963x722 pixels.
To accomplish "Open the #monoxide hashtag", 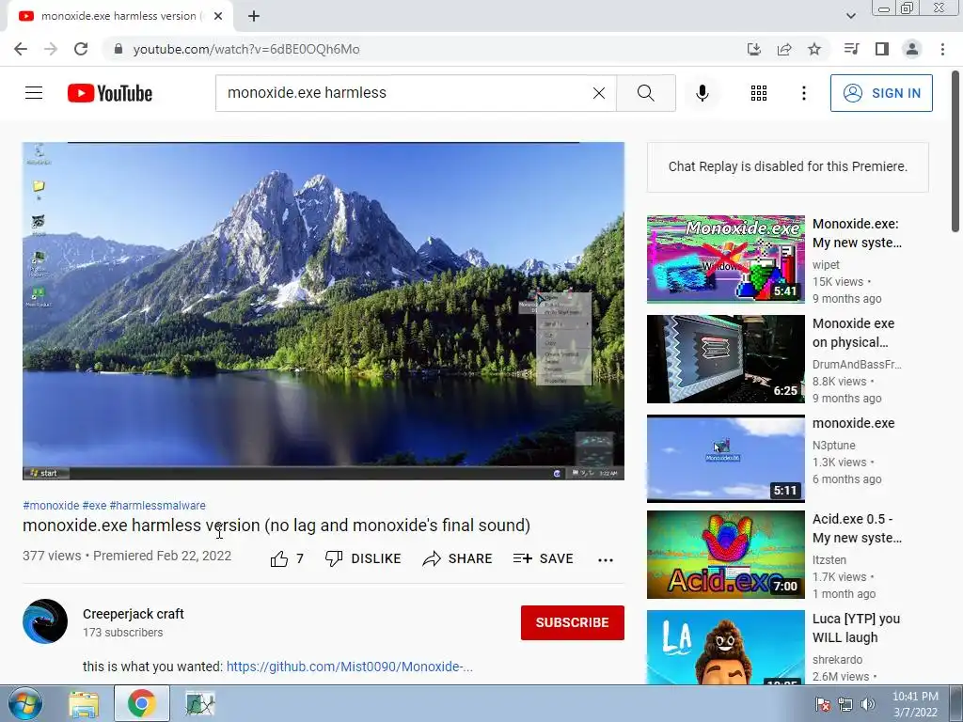I will pos(51,505).
